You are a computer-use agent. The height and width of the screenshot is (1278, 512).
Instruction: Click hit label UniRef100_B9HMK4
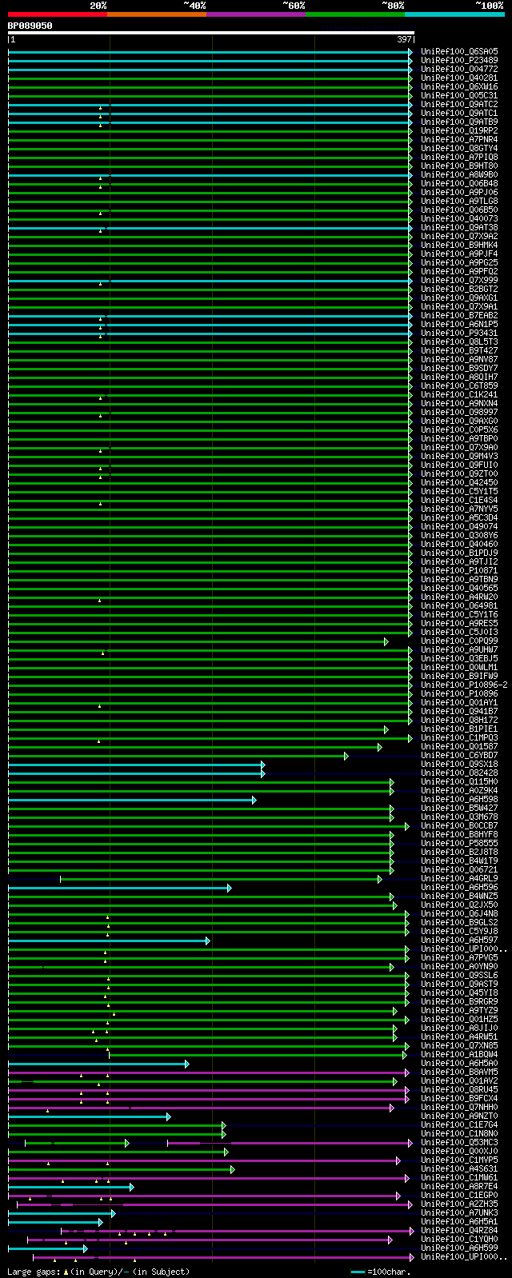[x=459, y=245]
